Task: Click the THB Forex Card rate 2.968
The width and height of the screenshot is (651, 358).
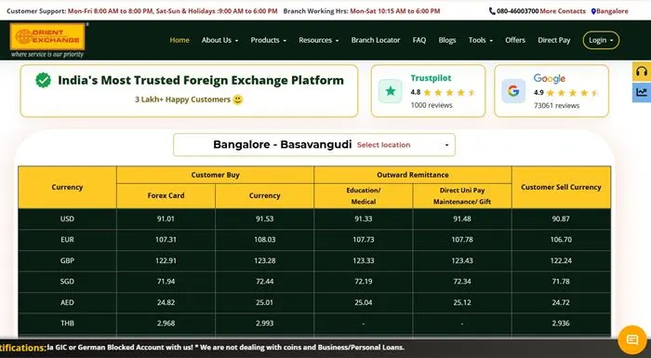Action: click(166, 323)
